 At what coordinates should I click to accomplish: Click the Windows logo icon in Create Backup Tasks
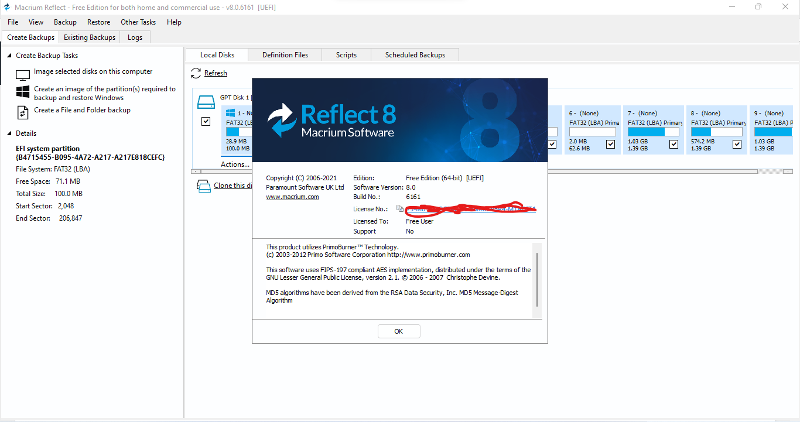[23, 92]
